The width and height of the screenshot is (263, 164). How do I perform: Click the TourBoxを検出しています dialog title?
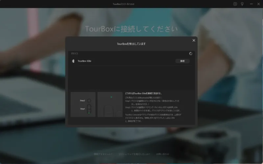[x=131, y=44]
